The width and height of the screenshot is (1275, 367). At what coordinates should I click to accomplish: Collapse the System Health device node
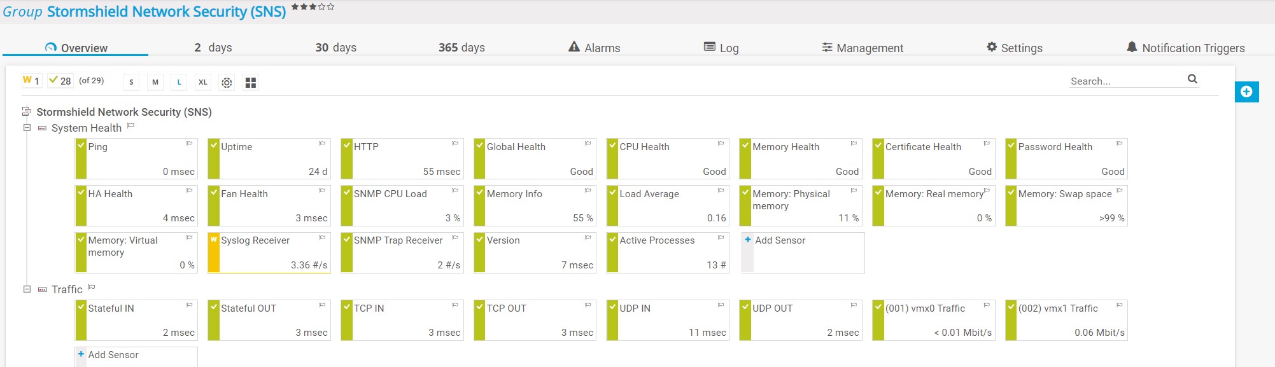click(27, 128)
